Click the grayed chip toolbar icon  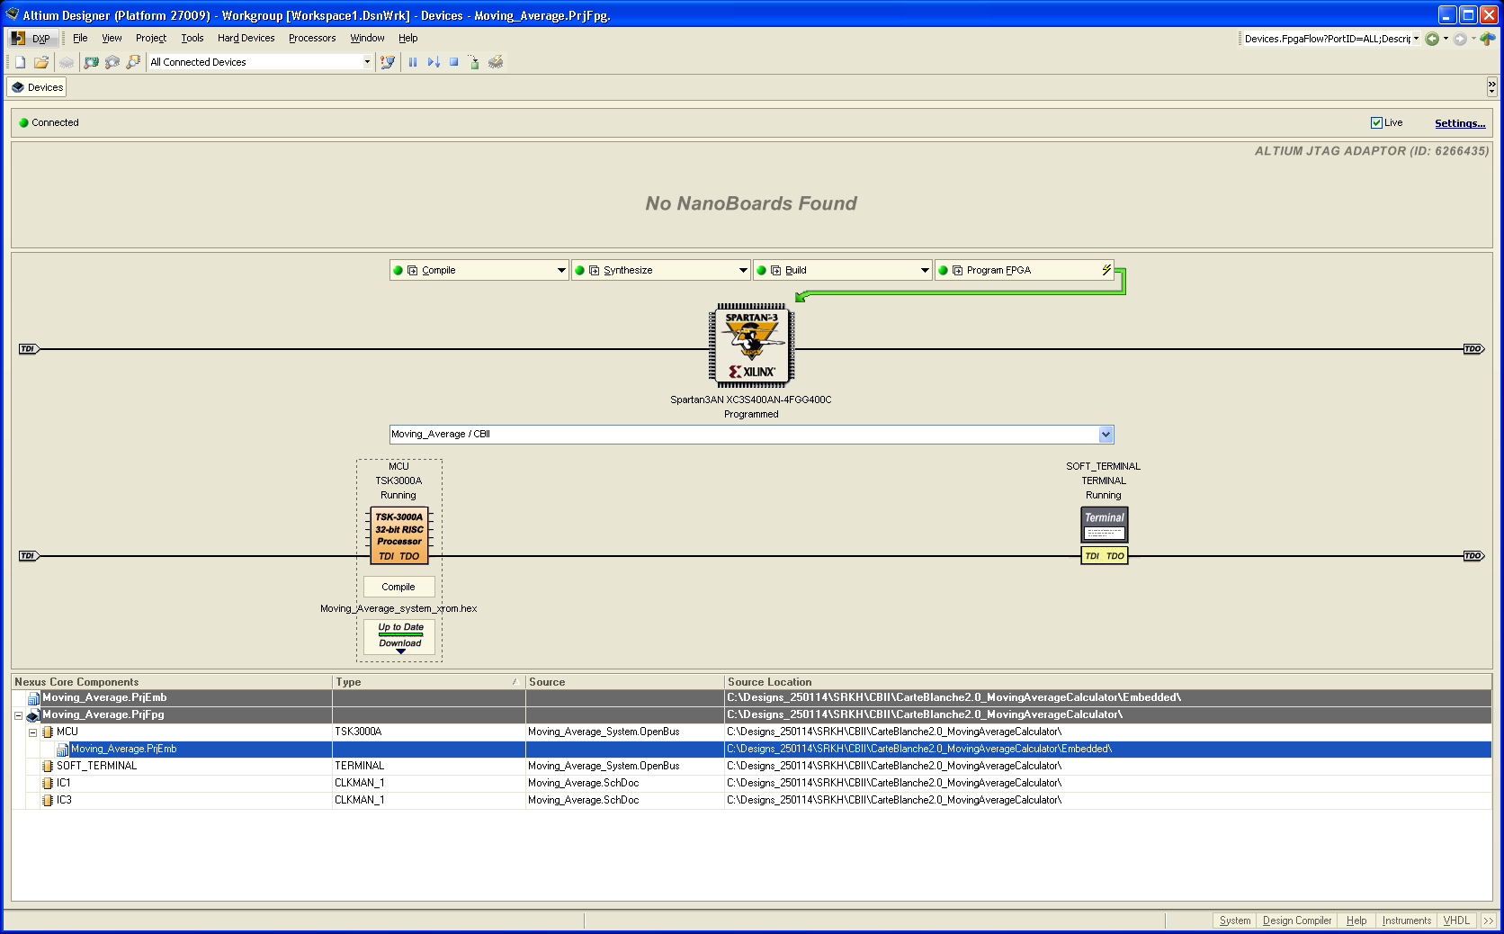click(67, 62)
